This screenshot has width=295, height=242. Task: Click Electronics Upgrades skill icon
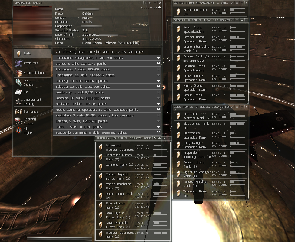pos(178,135)
